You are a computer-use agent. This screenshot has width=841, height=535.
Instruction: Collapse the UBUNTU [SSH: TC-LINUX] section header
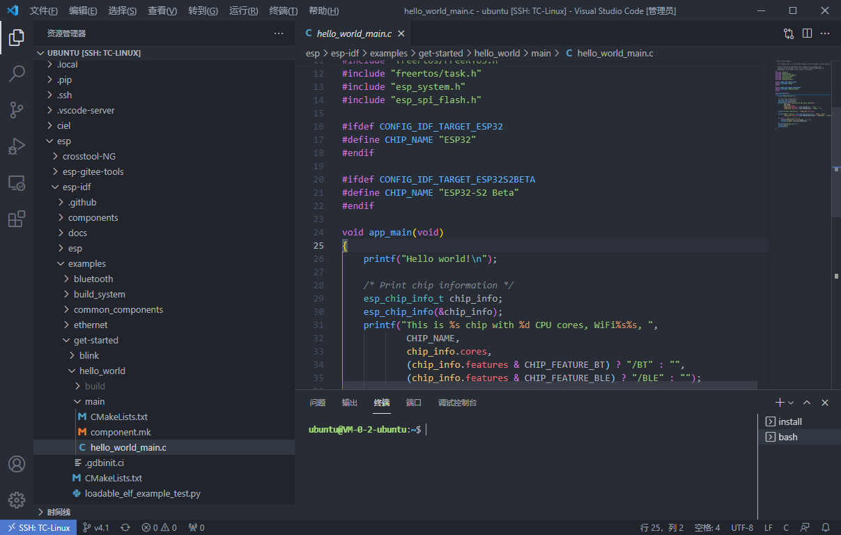[x=164, y=53]
